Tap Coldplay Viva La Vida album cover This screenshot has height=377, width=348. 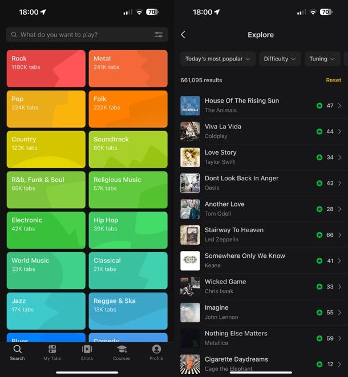(190, 132)
